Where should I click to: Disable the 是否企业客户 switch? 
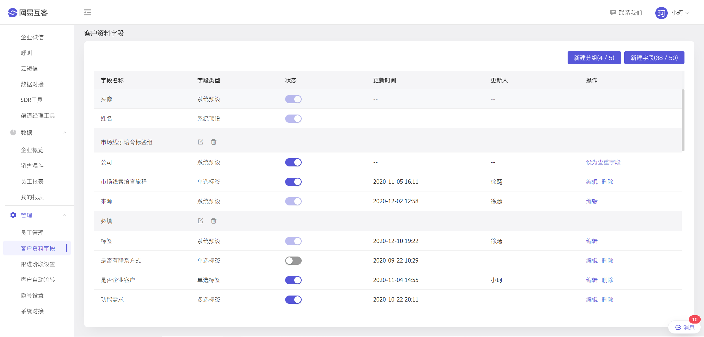[x=293, y=280]
